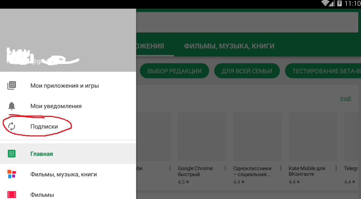Image resolution: width=361 pixels, height=199 pixels.
Task: Tap the 11:10 clock in status bar
Action: (352, 4)
